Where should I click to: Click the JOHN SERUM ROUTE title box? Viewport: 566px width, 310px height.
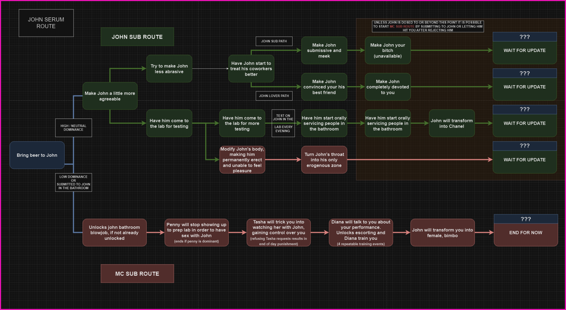(46, 23)
